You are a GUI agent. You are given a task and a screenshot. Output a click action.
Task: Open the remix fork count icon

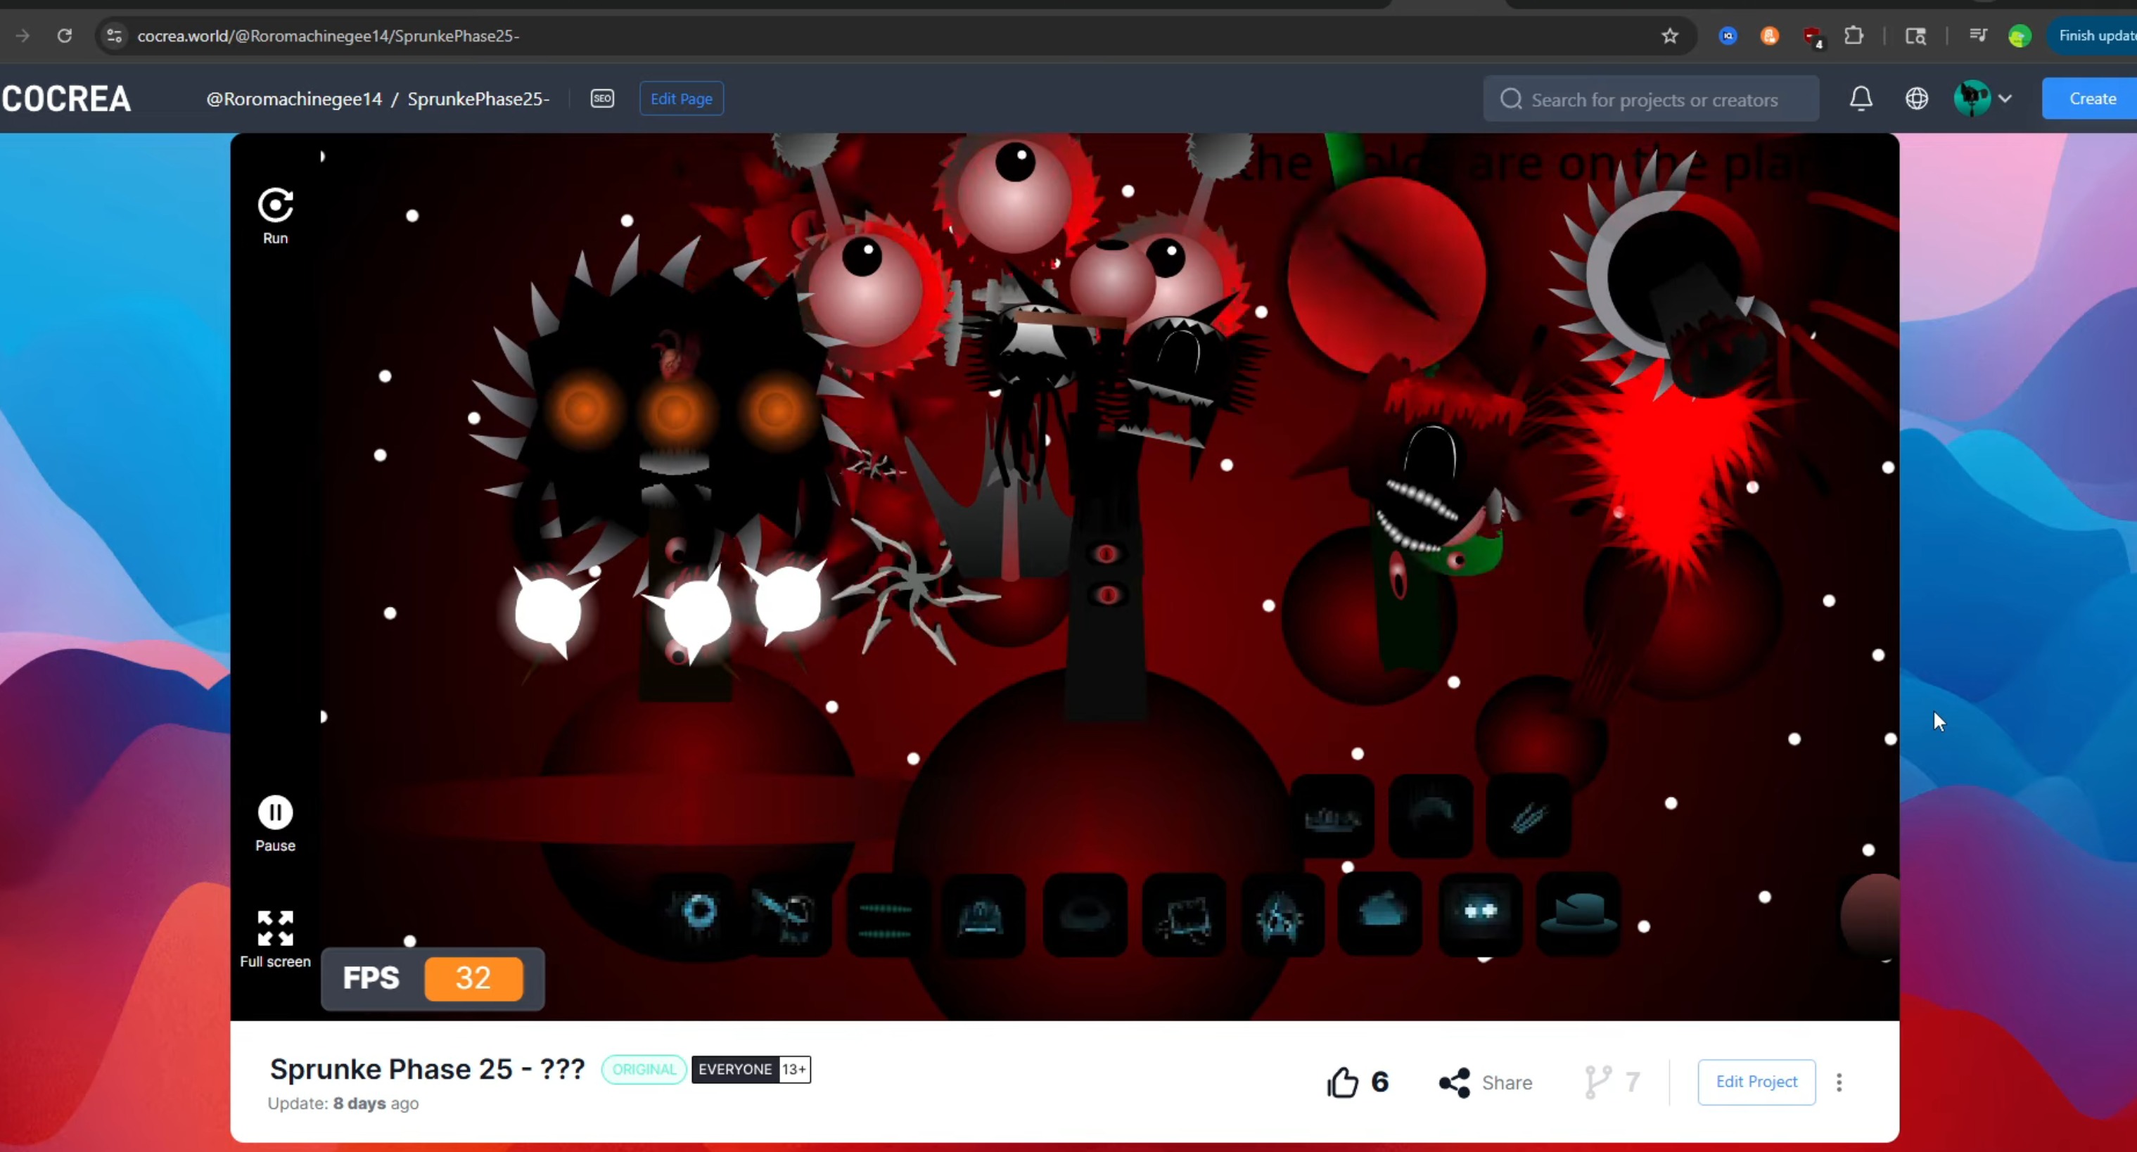pyautogui.click(x=1597, y=1082)
